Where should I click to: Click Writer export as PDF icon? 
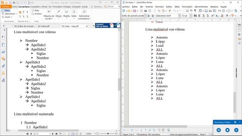tap(141, 11)
